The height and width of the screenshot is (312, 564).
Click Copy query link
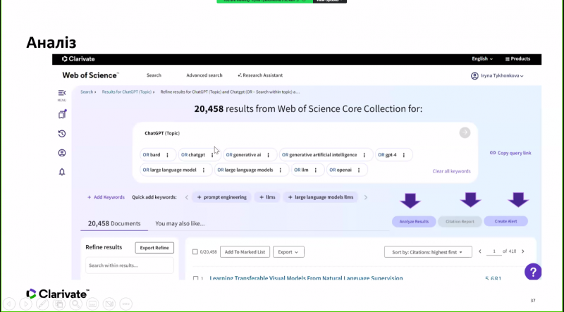(x=510, y=153)
